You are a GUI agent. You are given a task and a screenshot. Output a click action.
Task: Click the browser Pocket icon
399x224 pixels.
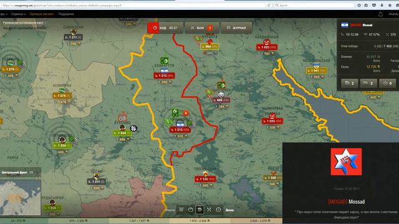[x=374, y=6]
